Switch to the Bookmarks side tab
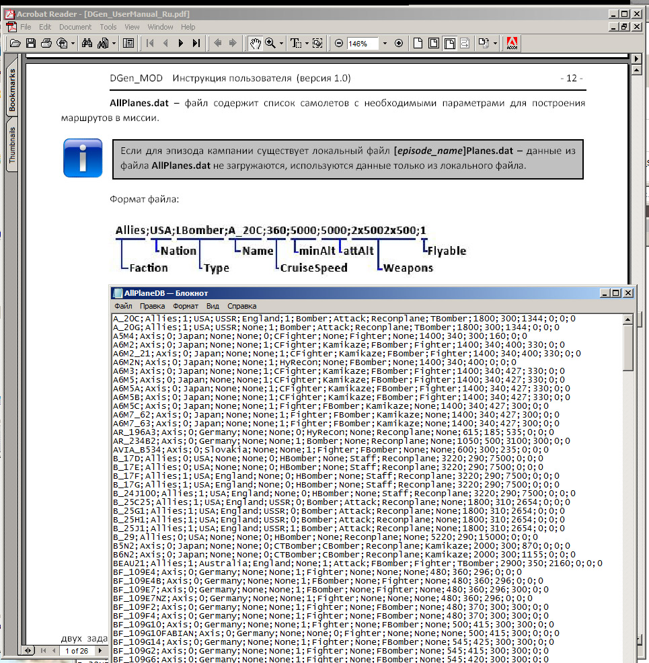649x663 pixels. [12, 90]
